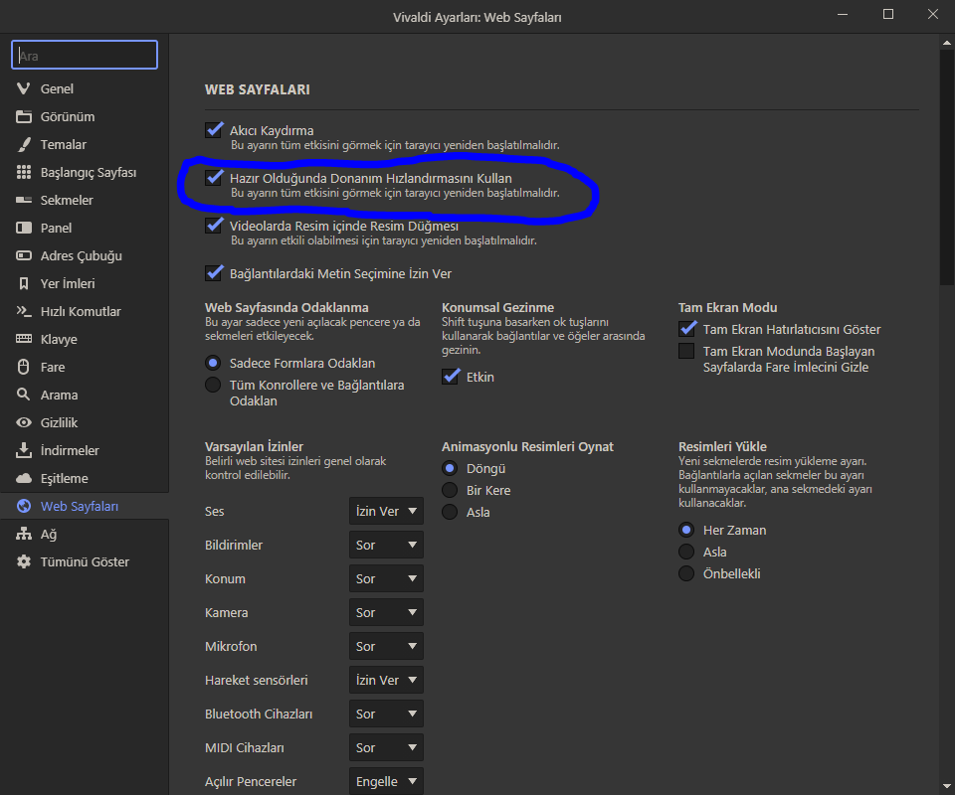Uncheck Tam Ekran Hatırlatıcısını Göster

[x=687, y=329]
